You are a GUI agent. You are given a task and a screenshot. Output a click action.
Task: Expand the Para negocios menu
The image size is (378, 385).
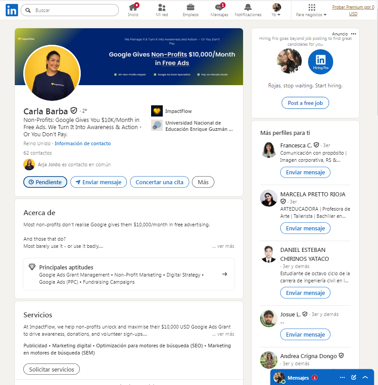[x=312, y=10]
